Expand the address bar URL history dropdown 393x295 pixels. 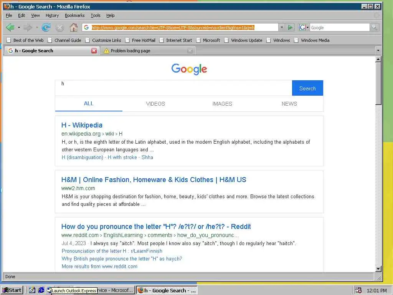click(282, 27)
